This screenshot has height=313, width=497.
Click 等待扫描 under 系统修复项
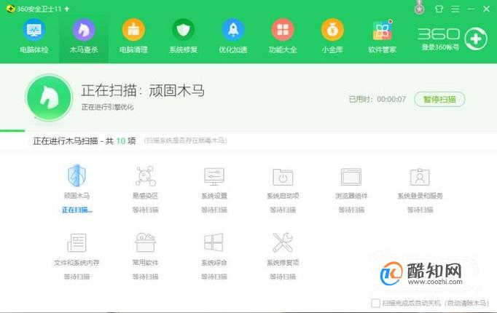[283, 277]
